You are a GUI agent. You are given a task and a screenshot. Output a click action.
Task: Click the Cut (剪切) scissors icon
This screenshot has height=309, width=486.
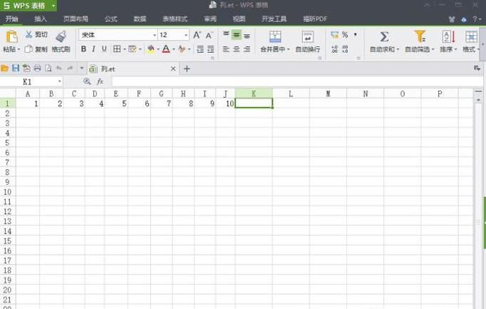(29, 34)
